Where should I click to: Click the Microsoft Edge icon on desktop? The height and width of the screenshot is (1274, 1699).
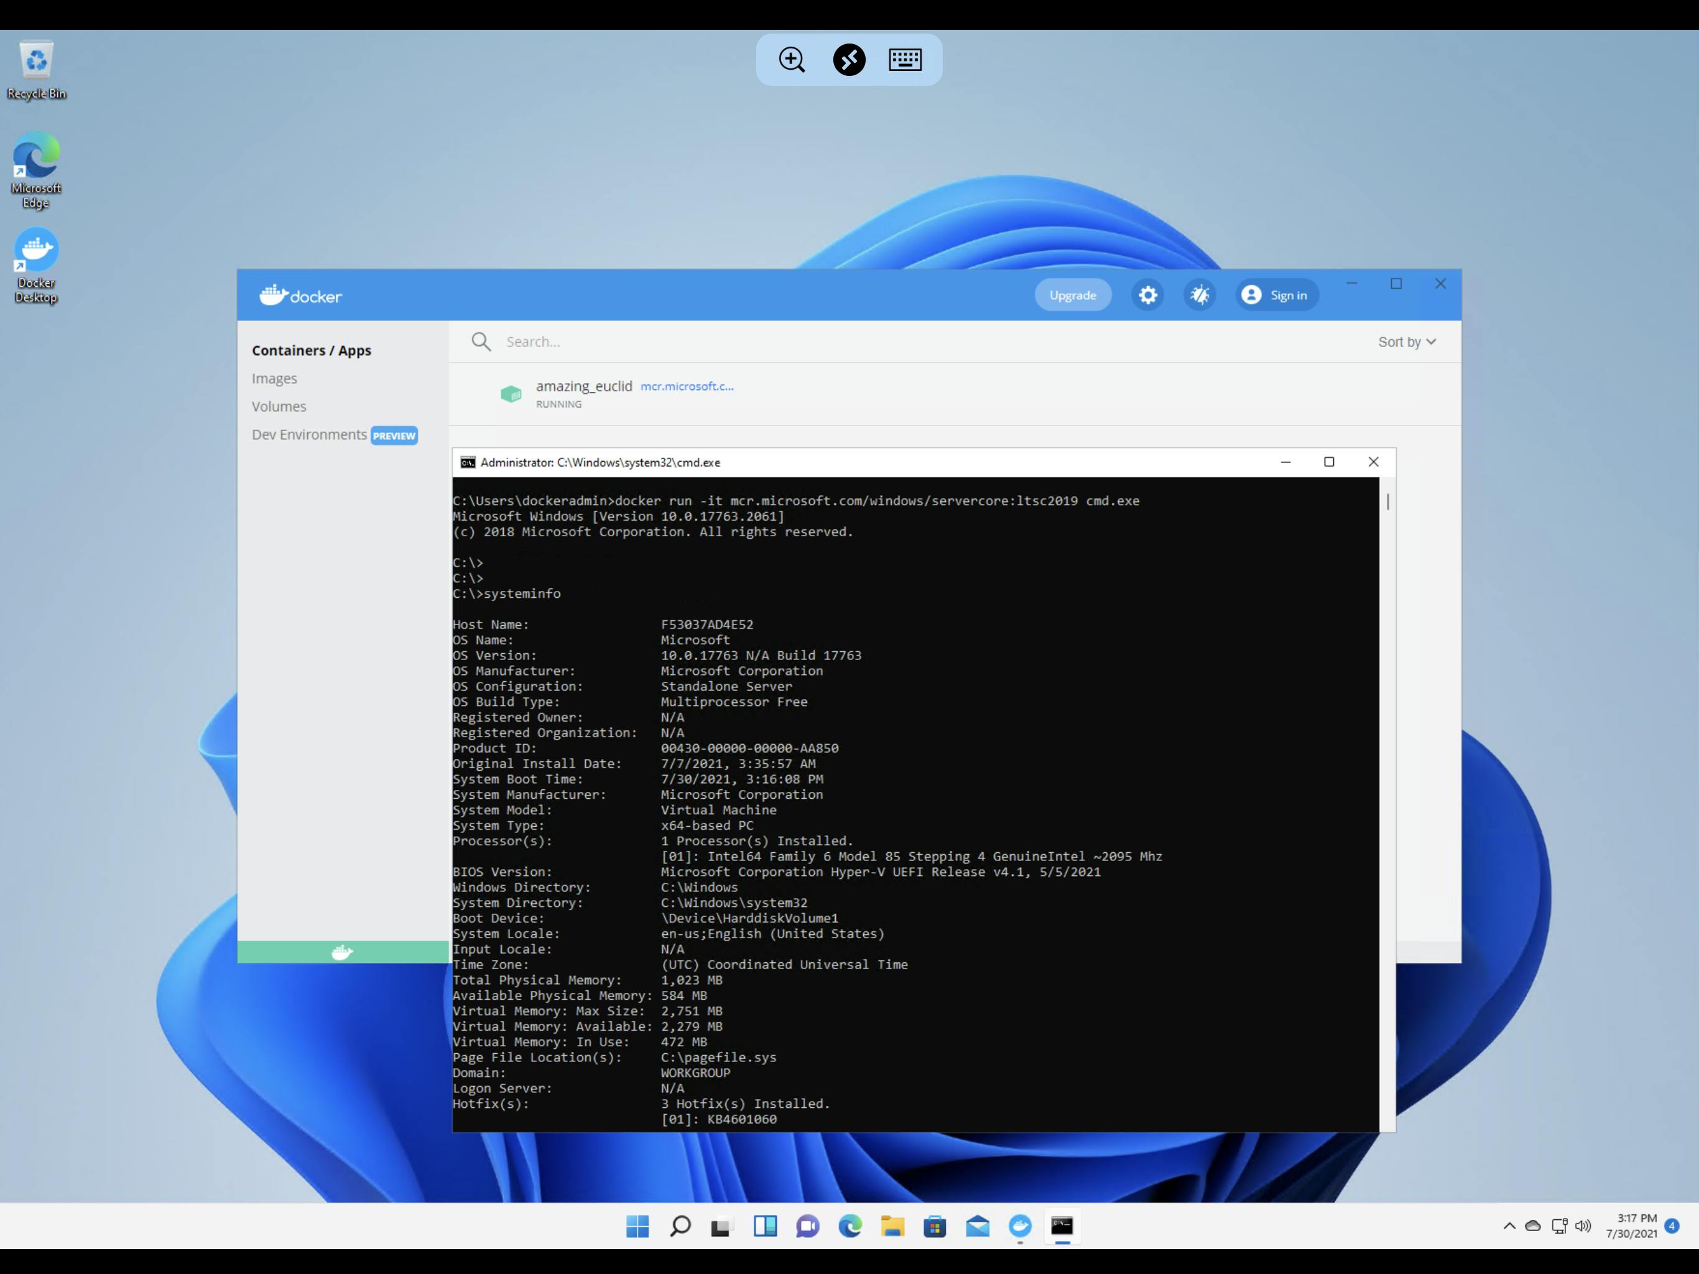click(36, 169)
